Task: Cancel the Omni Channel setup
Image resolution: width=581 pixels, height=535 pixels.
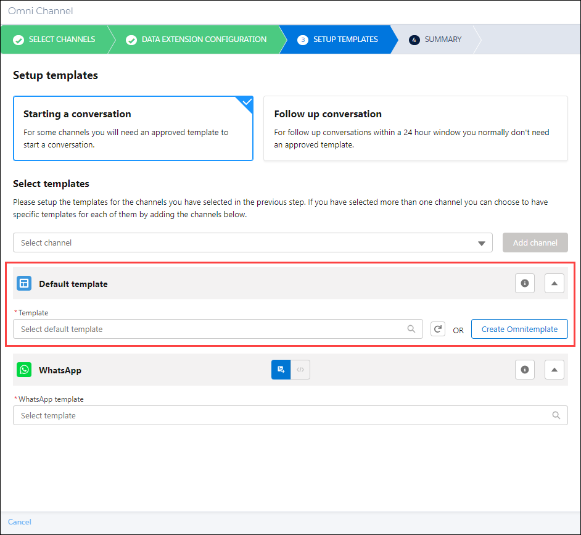Action: (19, 521)
